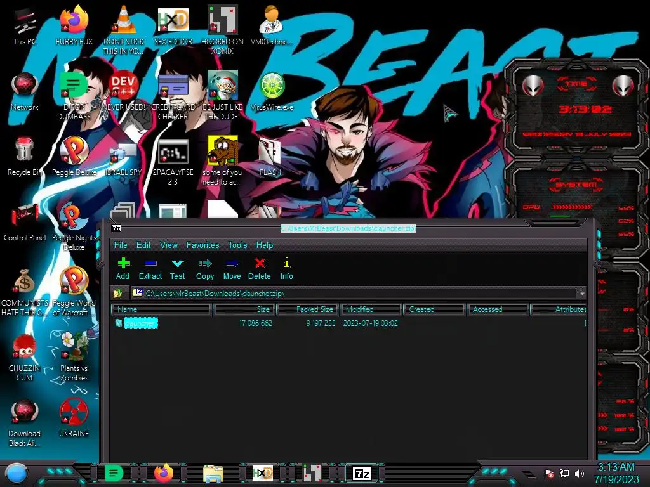Select the Recycle Bin icon

click(x=25, y=157)
